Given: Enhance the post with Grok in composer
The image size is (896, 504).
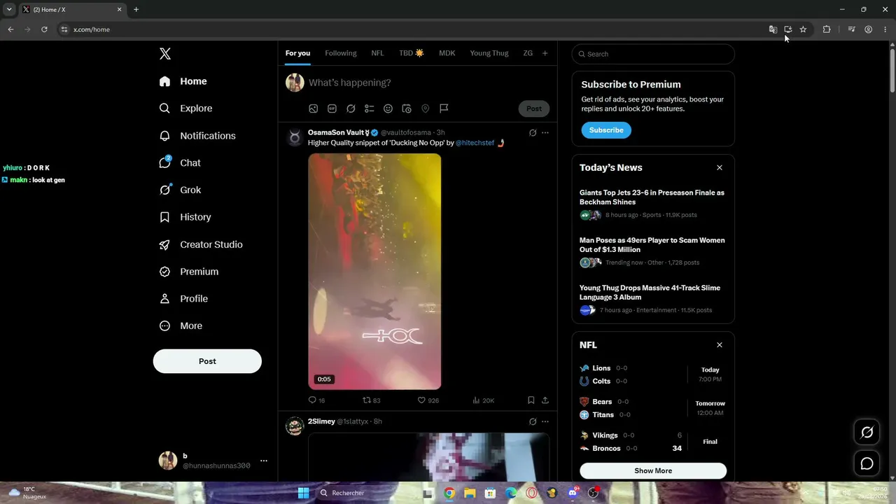Looking at the screenshot, I should 351,108.
